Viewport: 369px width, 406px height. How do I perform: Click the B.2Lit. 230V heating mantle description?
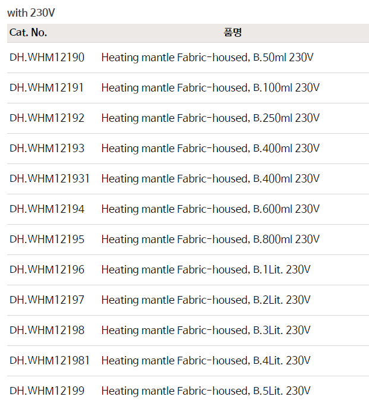[x=206, y=300]
